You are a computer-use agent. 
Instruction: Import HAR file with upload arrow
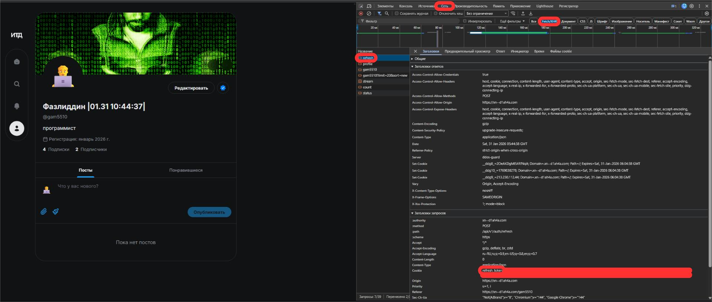523,13
